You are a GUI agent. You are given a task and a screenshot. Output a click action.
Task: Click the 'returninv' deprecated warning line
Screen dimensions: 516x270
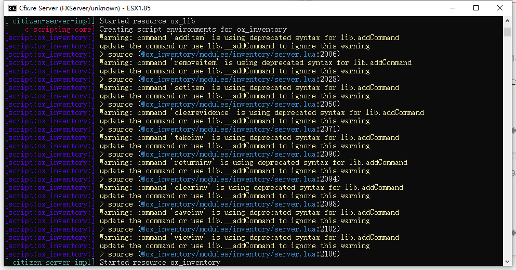tap(254, 163)
